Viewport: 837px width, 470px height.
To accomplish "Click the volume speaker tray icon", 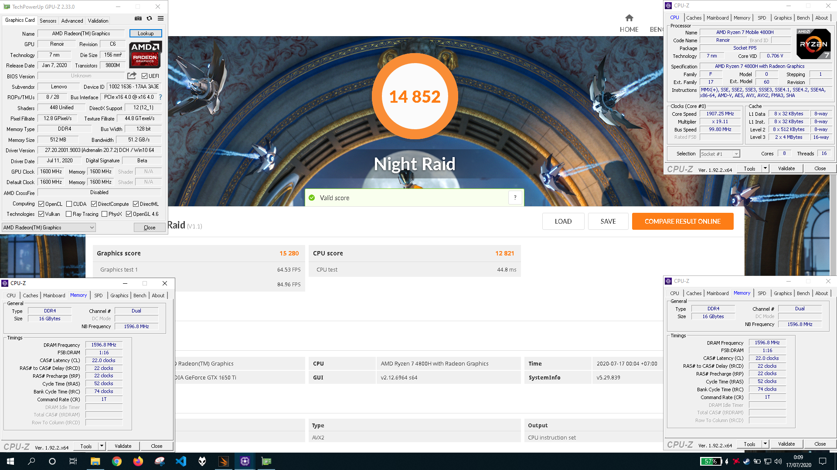I will pos(778,461).
